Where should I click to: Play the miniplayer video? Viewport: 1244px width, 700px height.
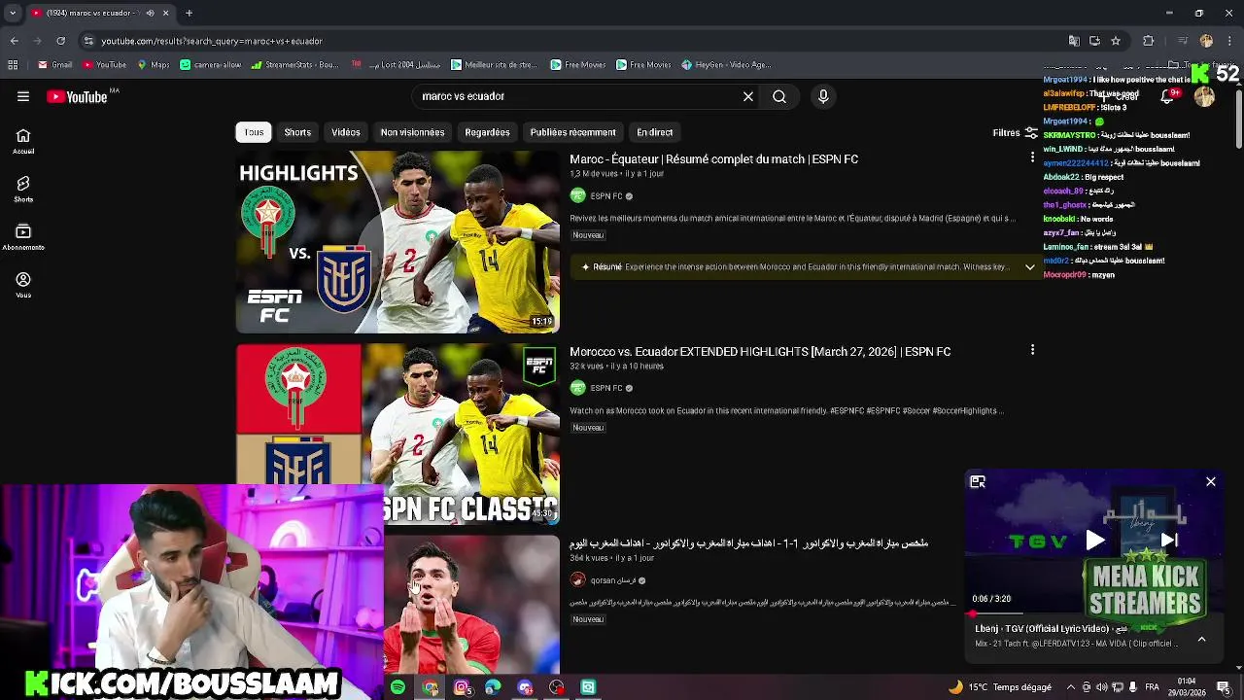click(x=1094, y=541)
